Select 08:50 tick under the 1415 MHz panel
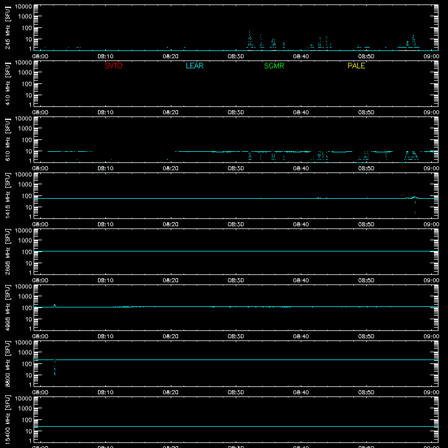Viewport: 448px width, 448px height. coord(366,225)
